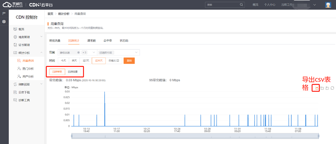The image size is (336, 144).
Task: Switch to the 命中率 tab
Action: [x=108, y=41]
